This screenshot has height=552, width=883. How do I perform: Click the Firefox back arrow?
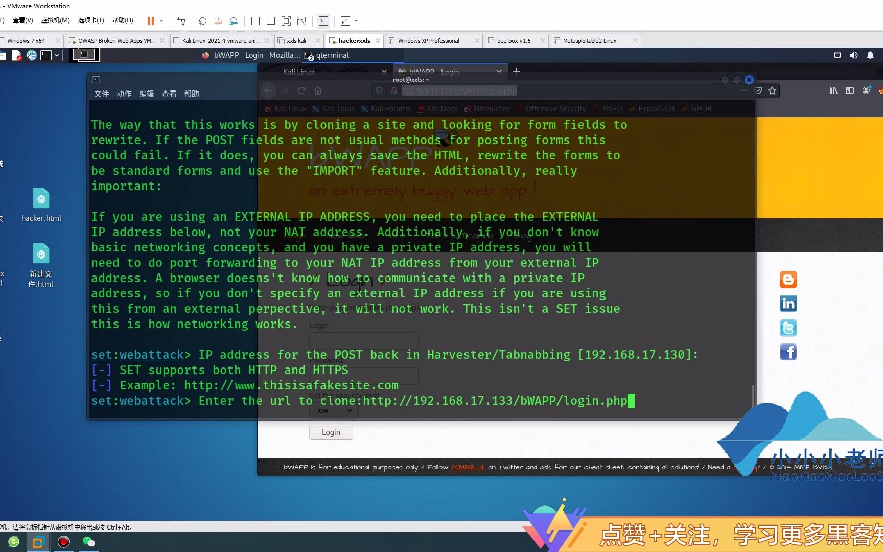point(268,90)
